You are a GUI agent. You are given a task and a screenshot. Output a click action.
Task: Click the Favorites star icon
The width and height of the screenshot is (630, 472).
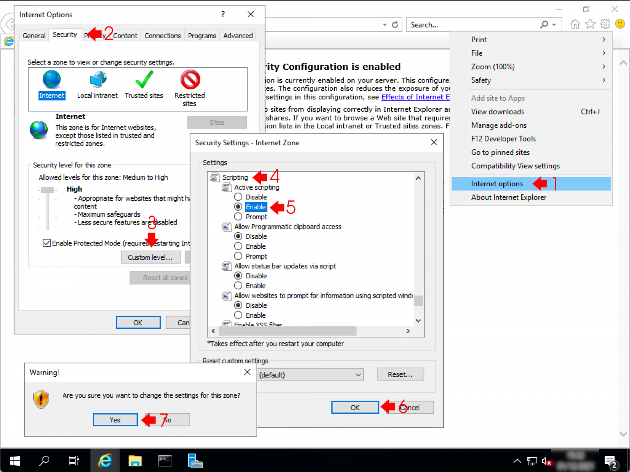[590, 24]
